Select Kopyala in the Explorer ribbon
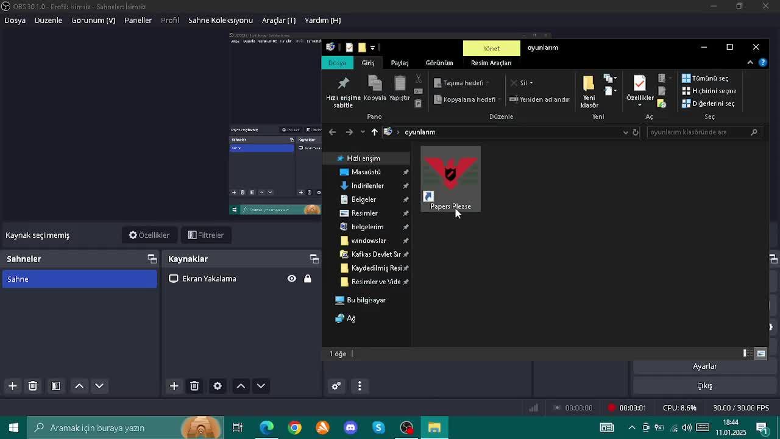Screen dimensions: 780x439 pos(374,88)
